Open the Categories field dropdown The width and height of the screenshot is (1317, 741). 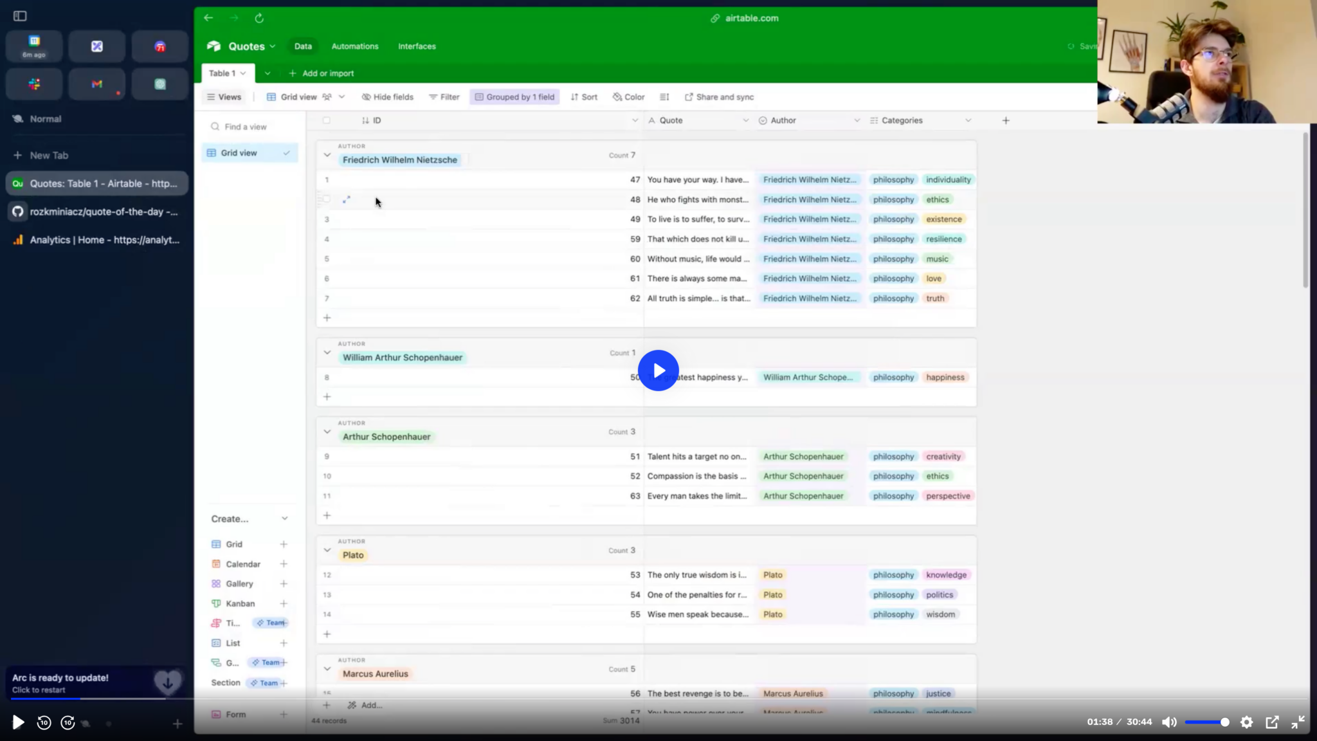968,120
